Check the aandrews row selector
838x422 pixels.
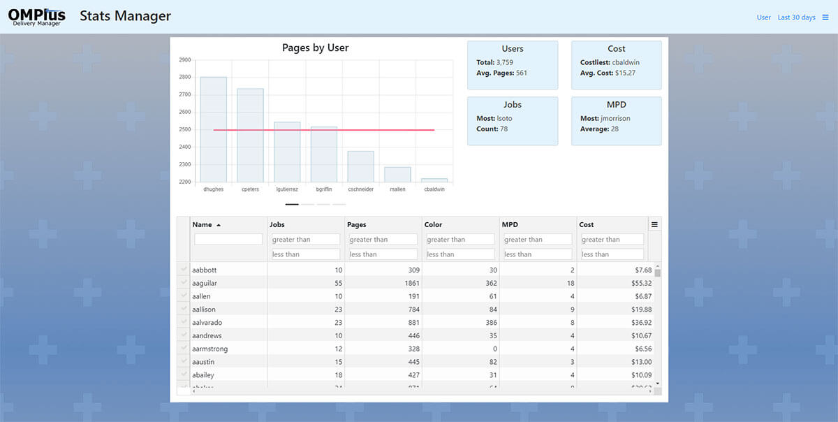pyautogui.click(x=184, y=335)
